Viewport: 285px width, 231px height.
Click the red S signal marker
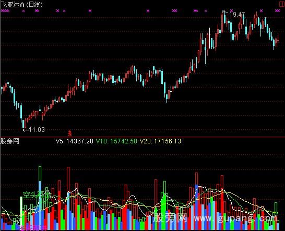click(70, 133)
